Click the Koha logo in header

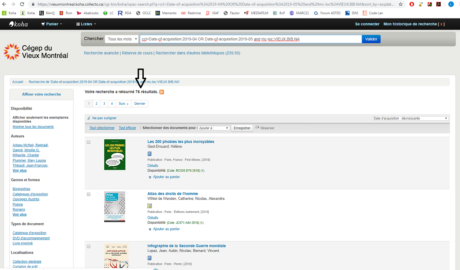(18, 24)
